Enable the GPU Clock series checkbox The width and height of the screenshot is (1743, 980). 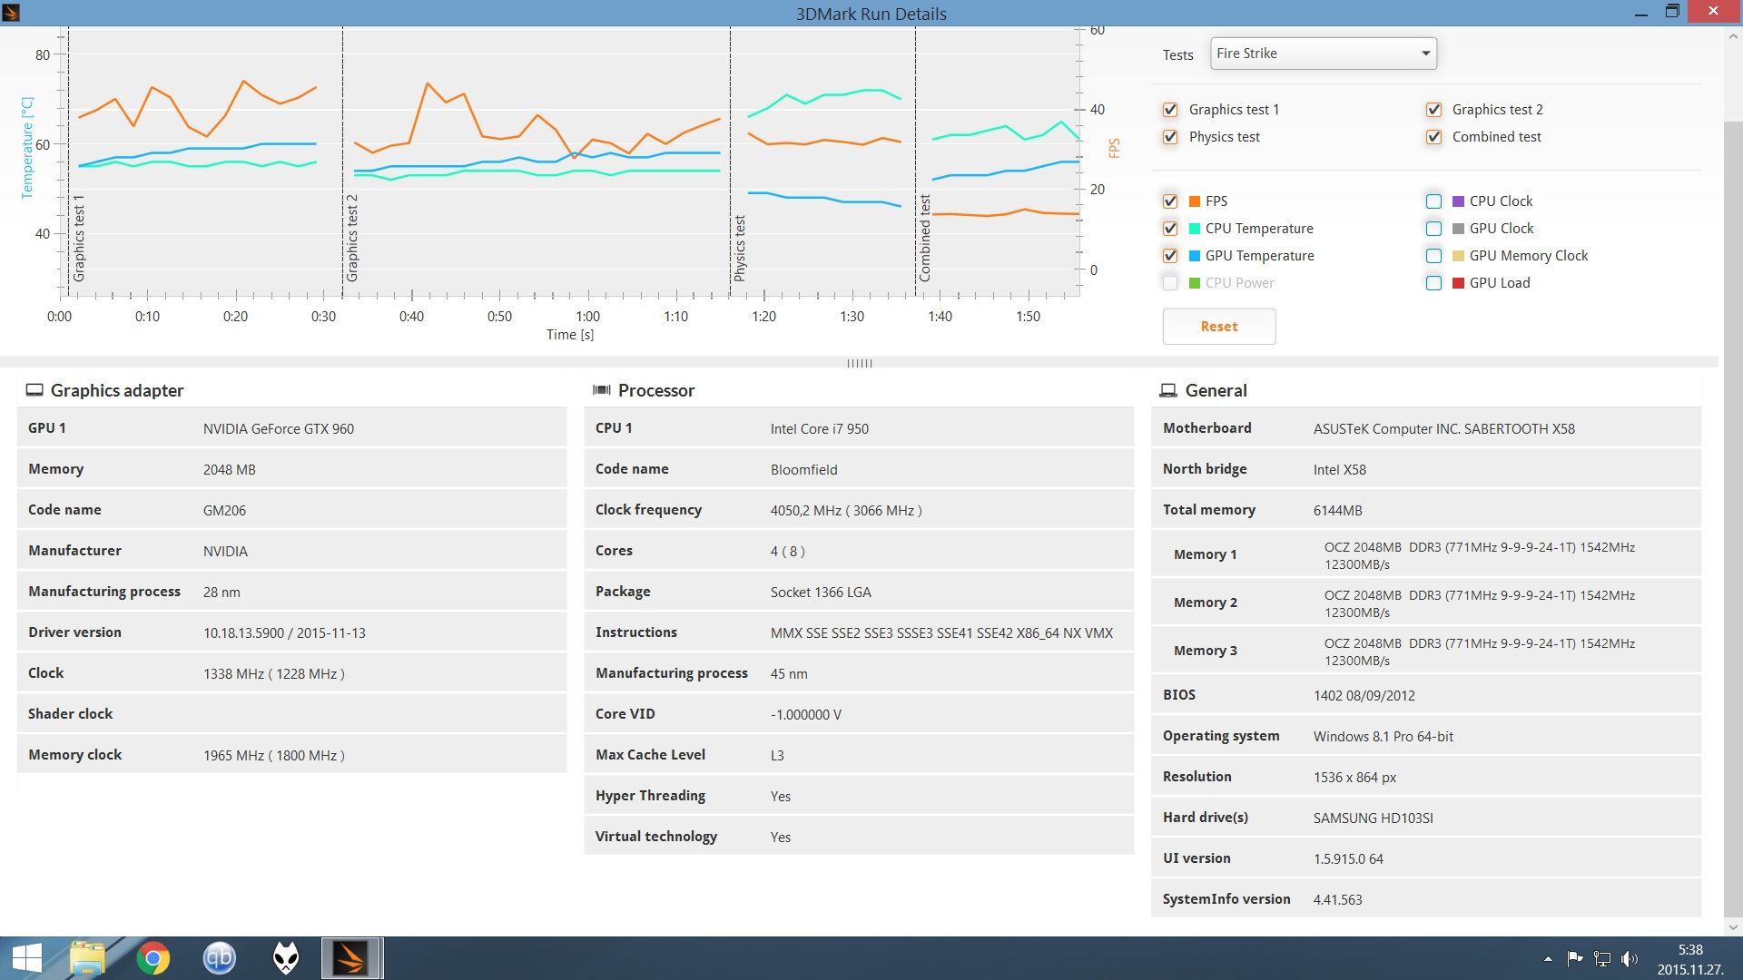[1433, 229]
